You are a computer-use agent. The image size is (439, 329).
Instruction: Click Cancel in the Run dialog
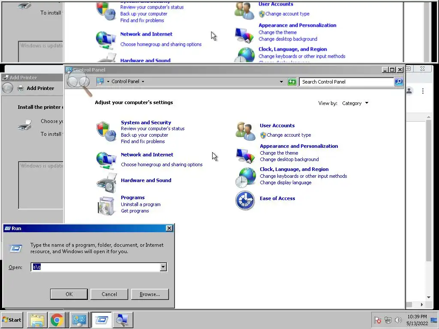(x=109, y=294)
